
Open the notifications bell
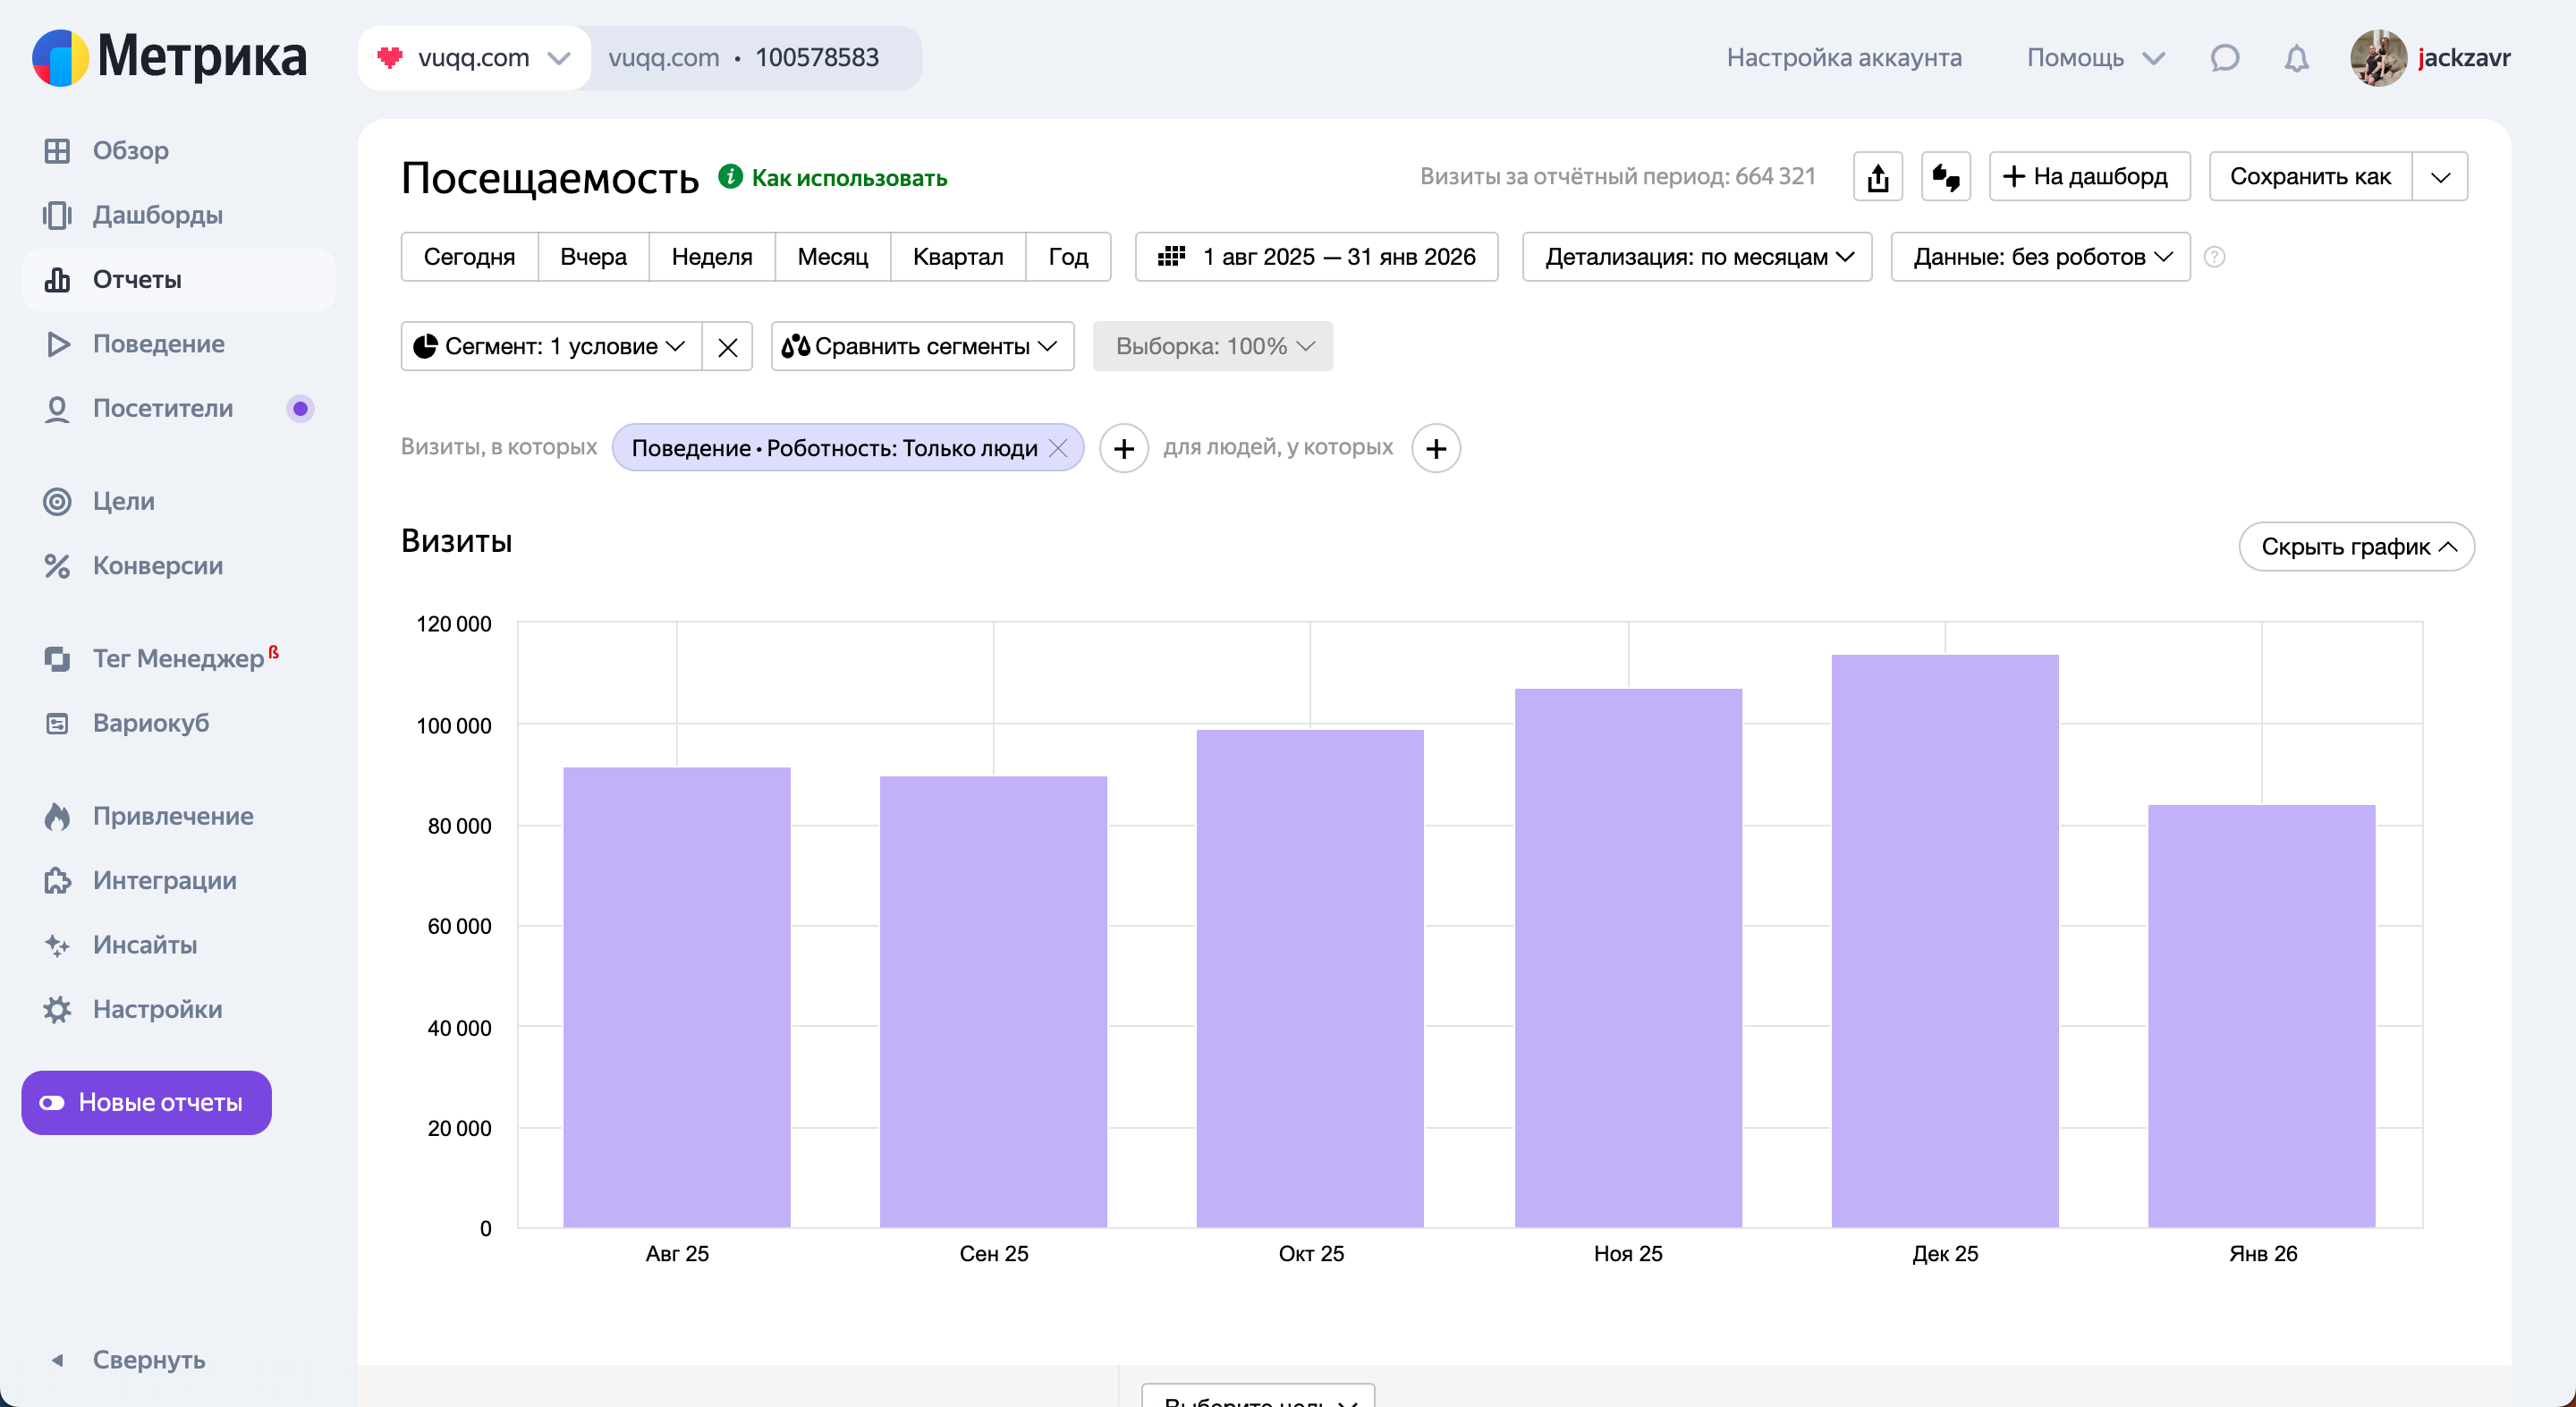2296,58
